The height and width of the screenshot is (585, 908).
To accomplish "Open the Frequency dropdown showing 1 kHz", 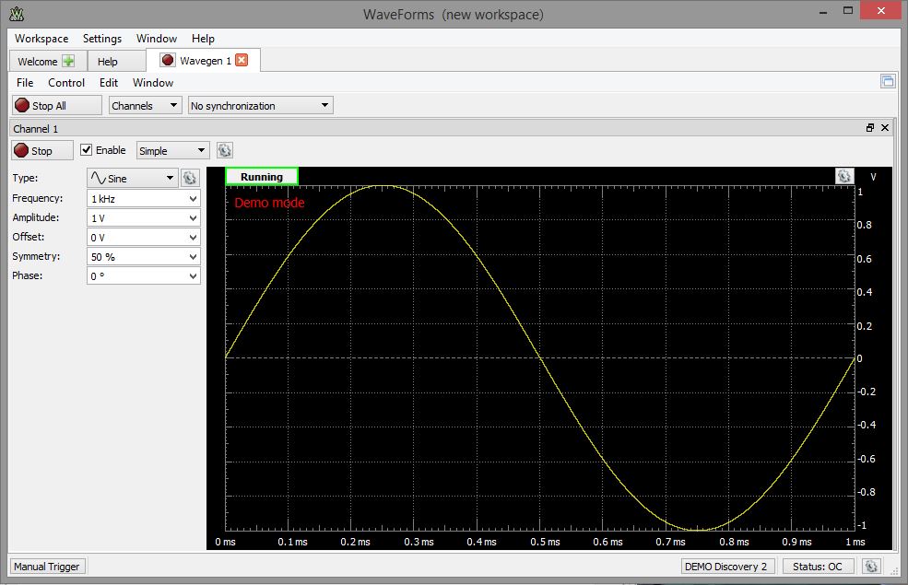I will click(x=143, y=198).
